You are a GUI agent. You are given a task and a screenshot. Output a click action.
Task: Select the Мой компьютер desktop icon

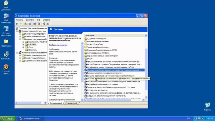6,18
